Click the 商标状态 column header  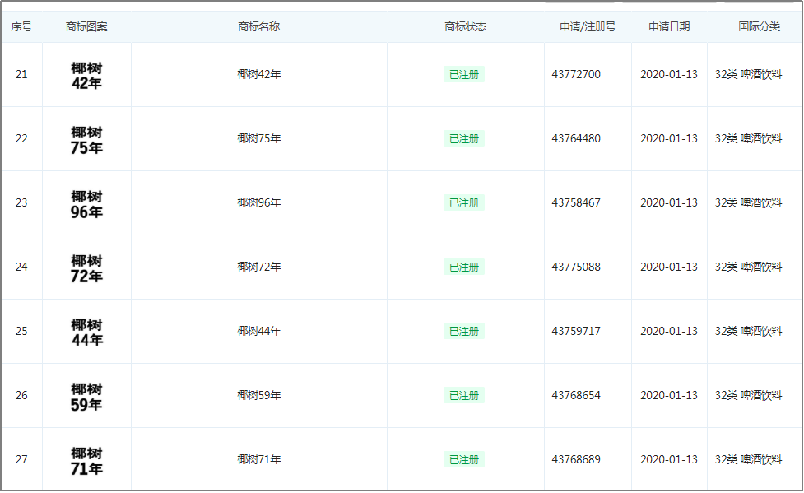[465, 26]
